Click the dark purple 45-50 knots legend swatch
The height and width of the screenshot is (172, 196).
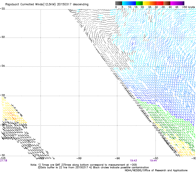(x=181, y=3)
